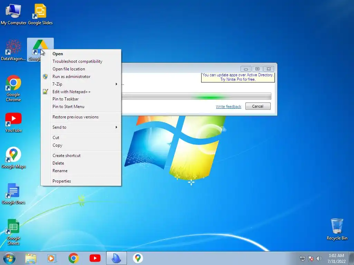Choose Troubleshoot compatibility
This screenshot has width=354, height=265.
tap(81, 61)
